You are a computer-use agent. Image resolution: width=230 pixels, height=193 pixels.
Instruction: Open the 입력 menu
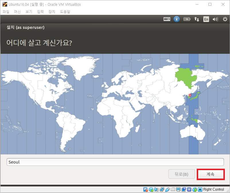pos(40,12)
